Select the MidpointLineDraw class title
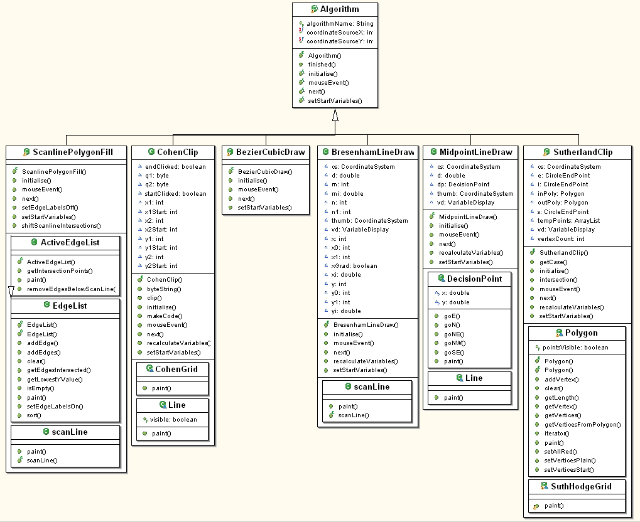This screenshot has height=522, width=640. pyautogui.click(x=476, y=152)
